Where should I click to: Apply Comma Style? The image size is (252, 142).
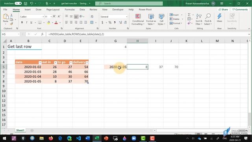pyautogui.click(x=115, y=22)
